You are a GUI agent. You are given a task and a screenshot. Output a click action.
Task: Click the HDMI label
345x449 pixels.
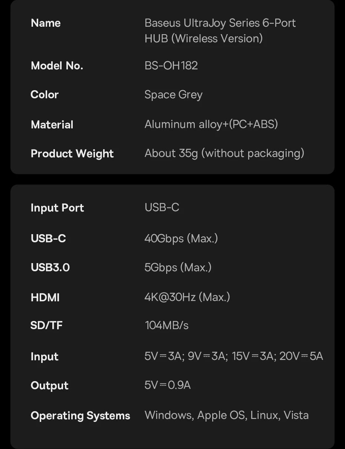pyautogui.click(x=45, y=297)
